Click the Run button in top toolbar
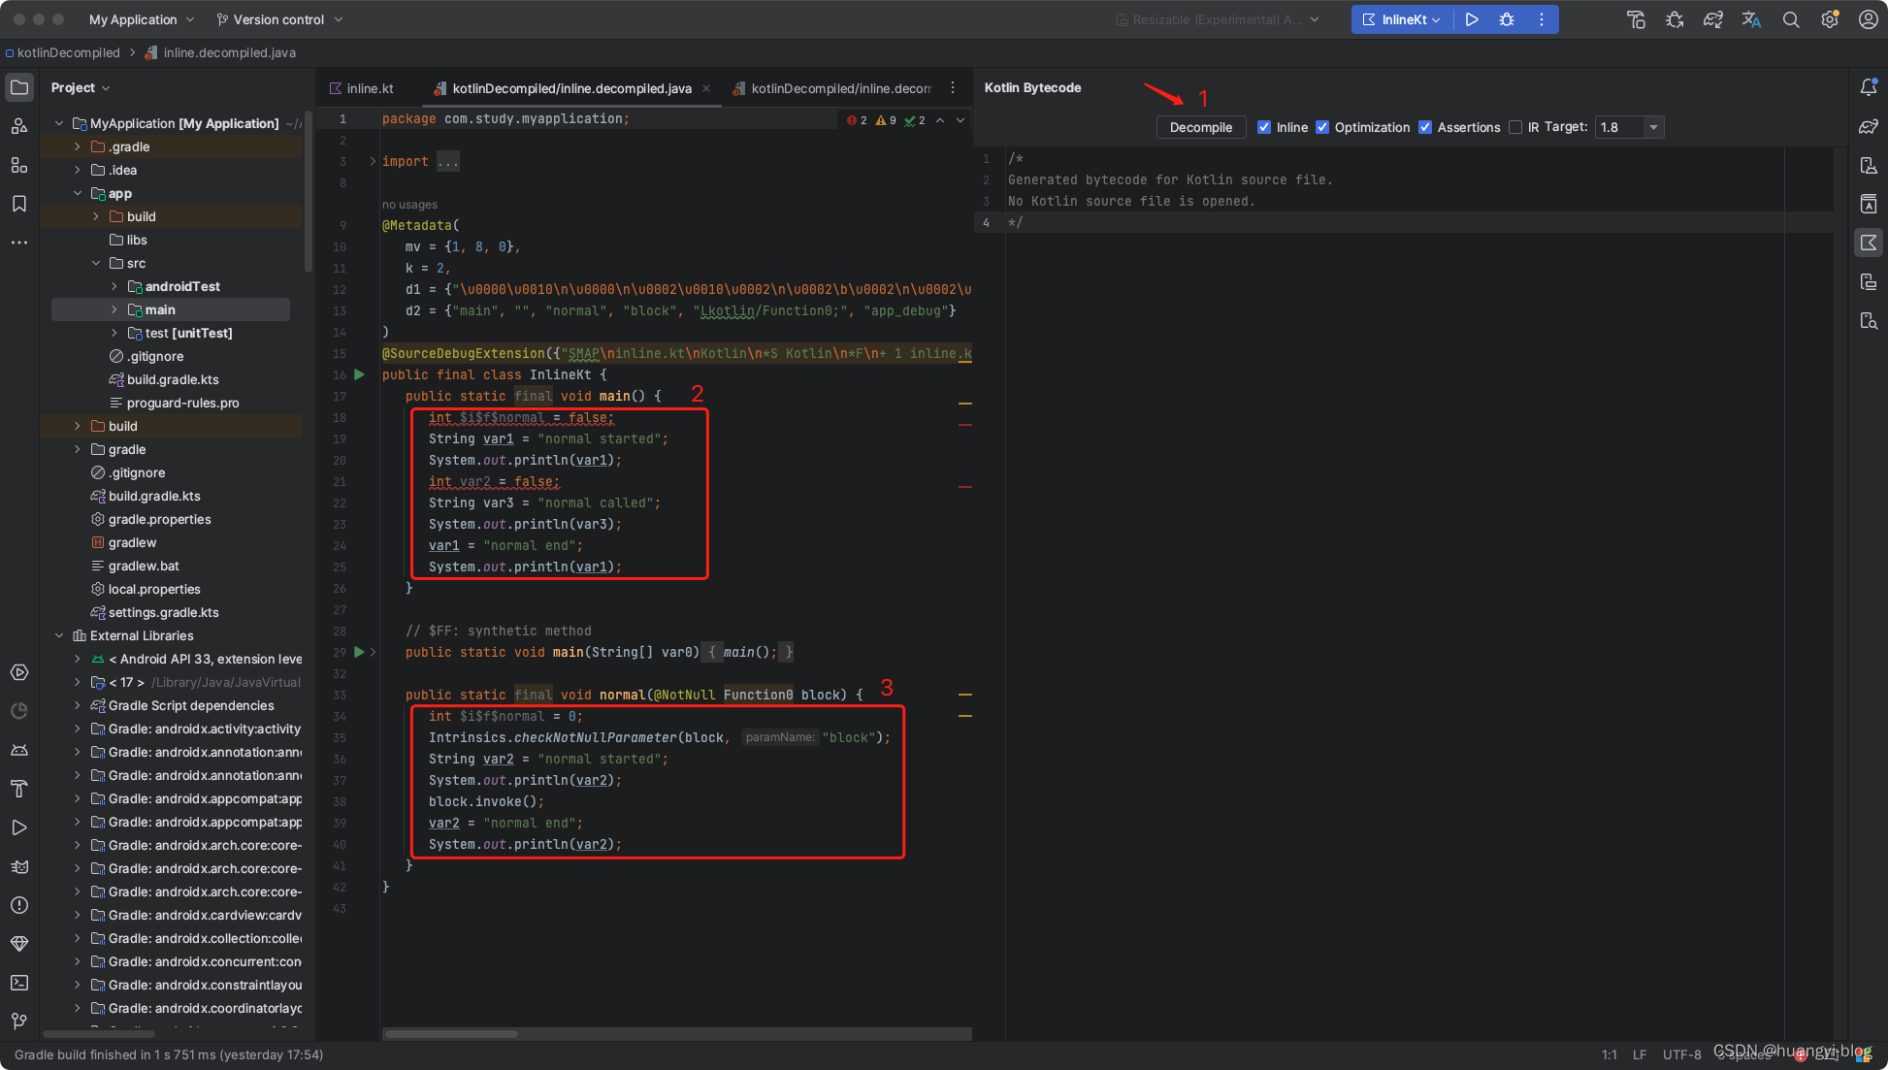 pyautogui.click(x=1472, y=19)
